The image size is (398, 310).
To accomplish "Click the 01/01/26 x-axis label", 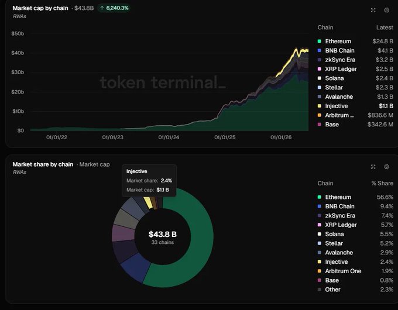I will tap(281, 137).
